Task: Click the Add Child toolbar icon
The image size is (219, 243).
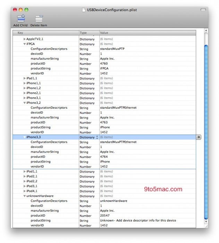Action: tap(21, 19)
